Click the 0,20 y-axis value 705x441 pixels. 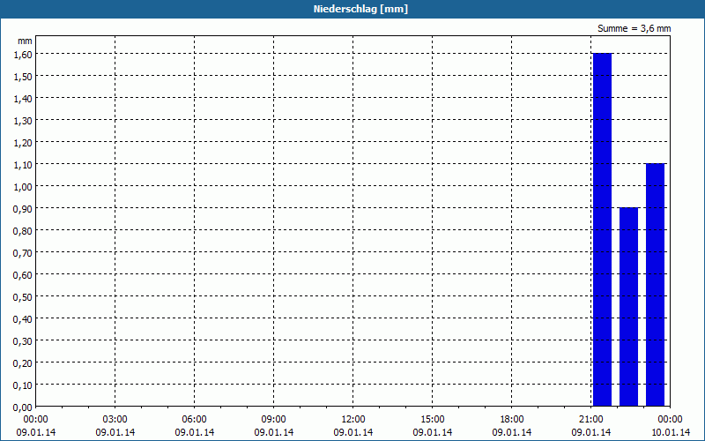[x=23, y=363]
